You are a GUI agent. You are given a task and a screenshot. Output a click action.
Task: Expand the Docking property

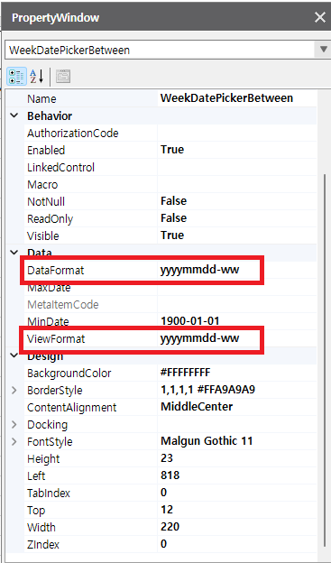click(x=14, y=425)
